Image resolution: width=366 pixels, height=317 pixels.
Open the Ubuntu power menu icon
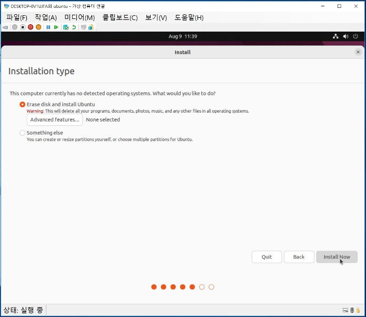coord(355,36)
